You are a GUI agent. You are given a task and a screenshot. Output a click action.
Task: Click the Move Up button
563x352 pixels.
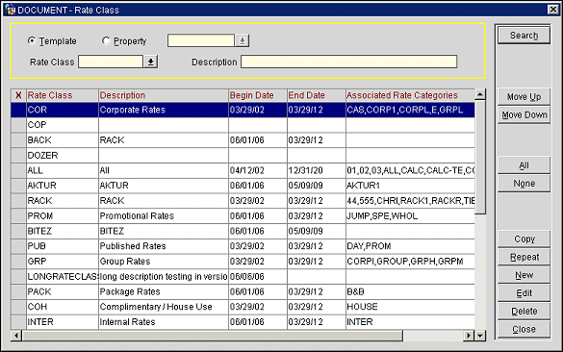pyautogui.click(x=524, y=96)
